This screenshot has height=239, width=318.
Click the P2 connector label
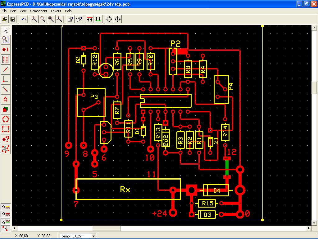pyautogui.click(x=175, y=44)
